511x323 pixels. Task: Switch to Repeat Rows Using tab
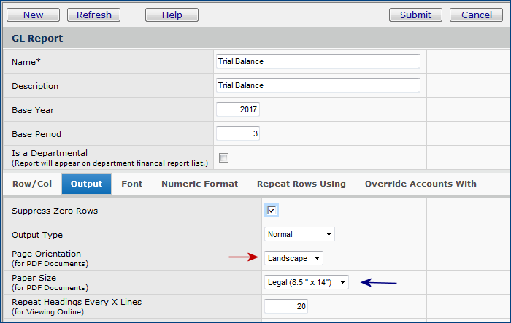pyautogui.click(x=301, y=184)
